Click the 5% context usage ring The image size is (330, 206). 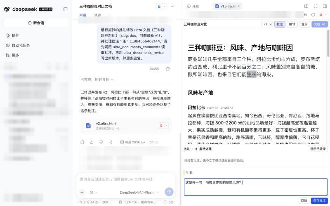(168, 202)
